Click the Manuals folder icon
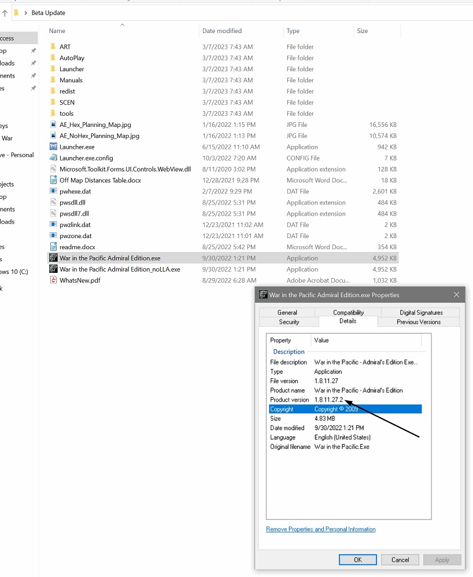 coord(53,80)
